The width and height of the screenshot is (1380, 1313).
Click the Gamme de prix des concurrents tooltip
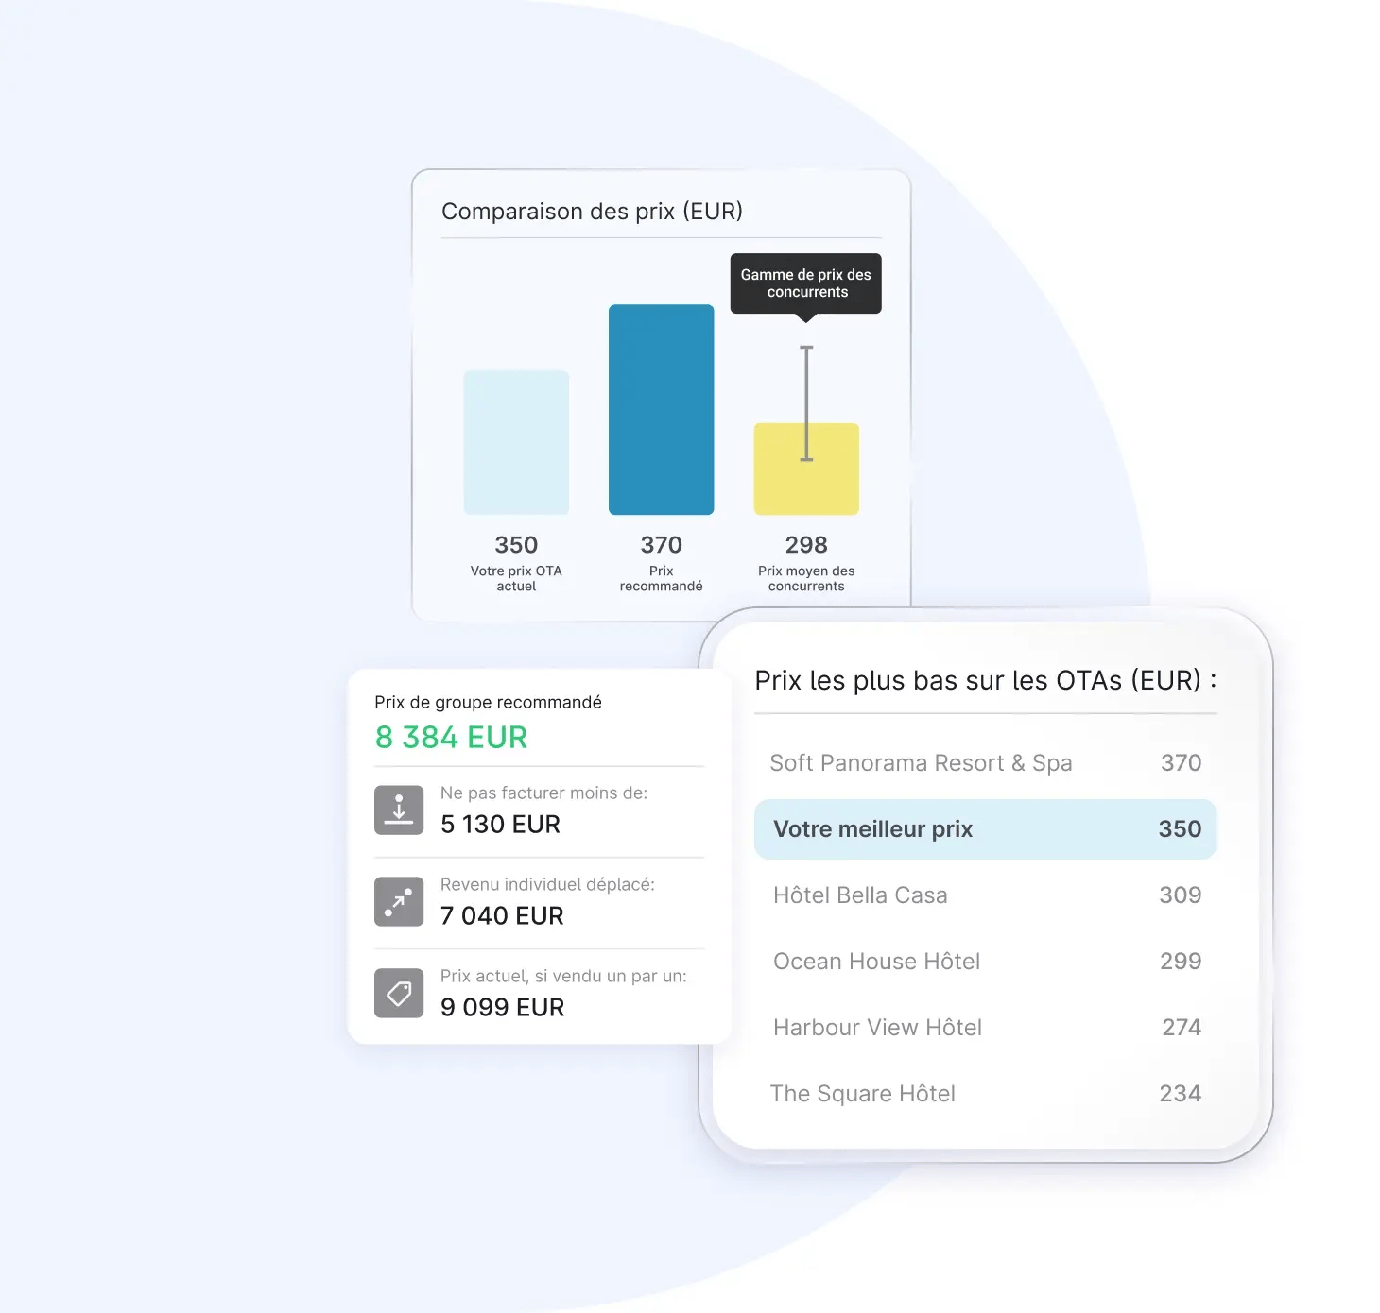(806, 283)
